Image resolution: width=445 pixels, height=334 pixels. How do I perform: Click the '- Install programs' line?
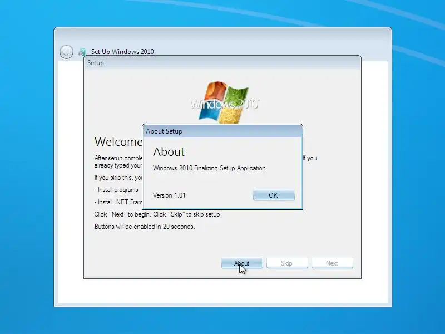[116, 190]
